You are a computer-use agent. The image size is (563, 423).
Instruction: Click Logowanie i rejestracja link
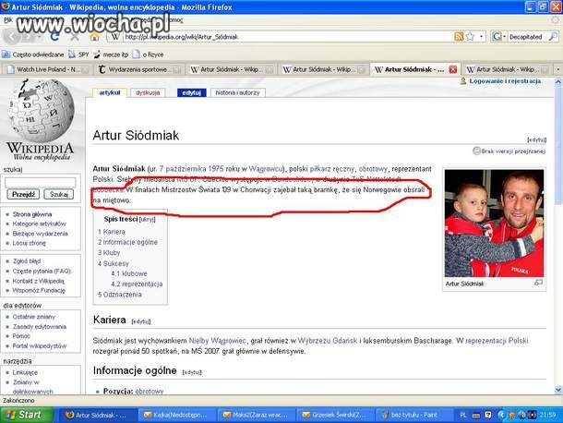(505, 81)
